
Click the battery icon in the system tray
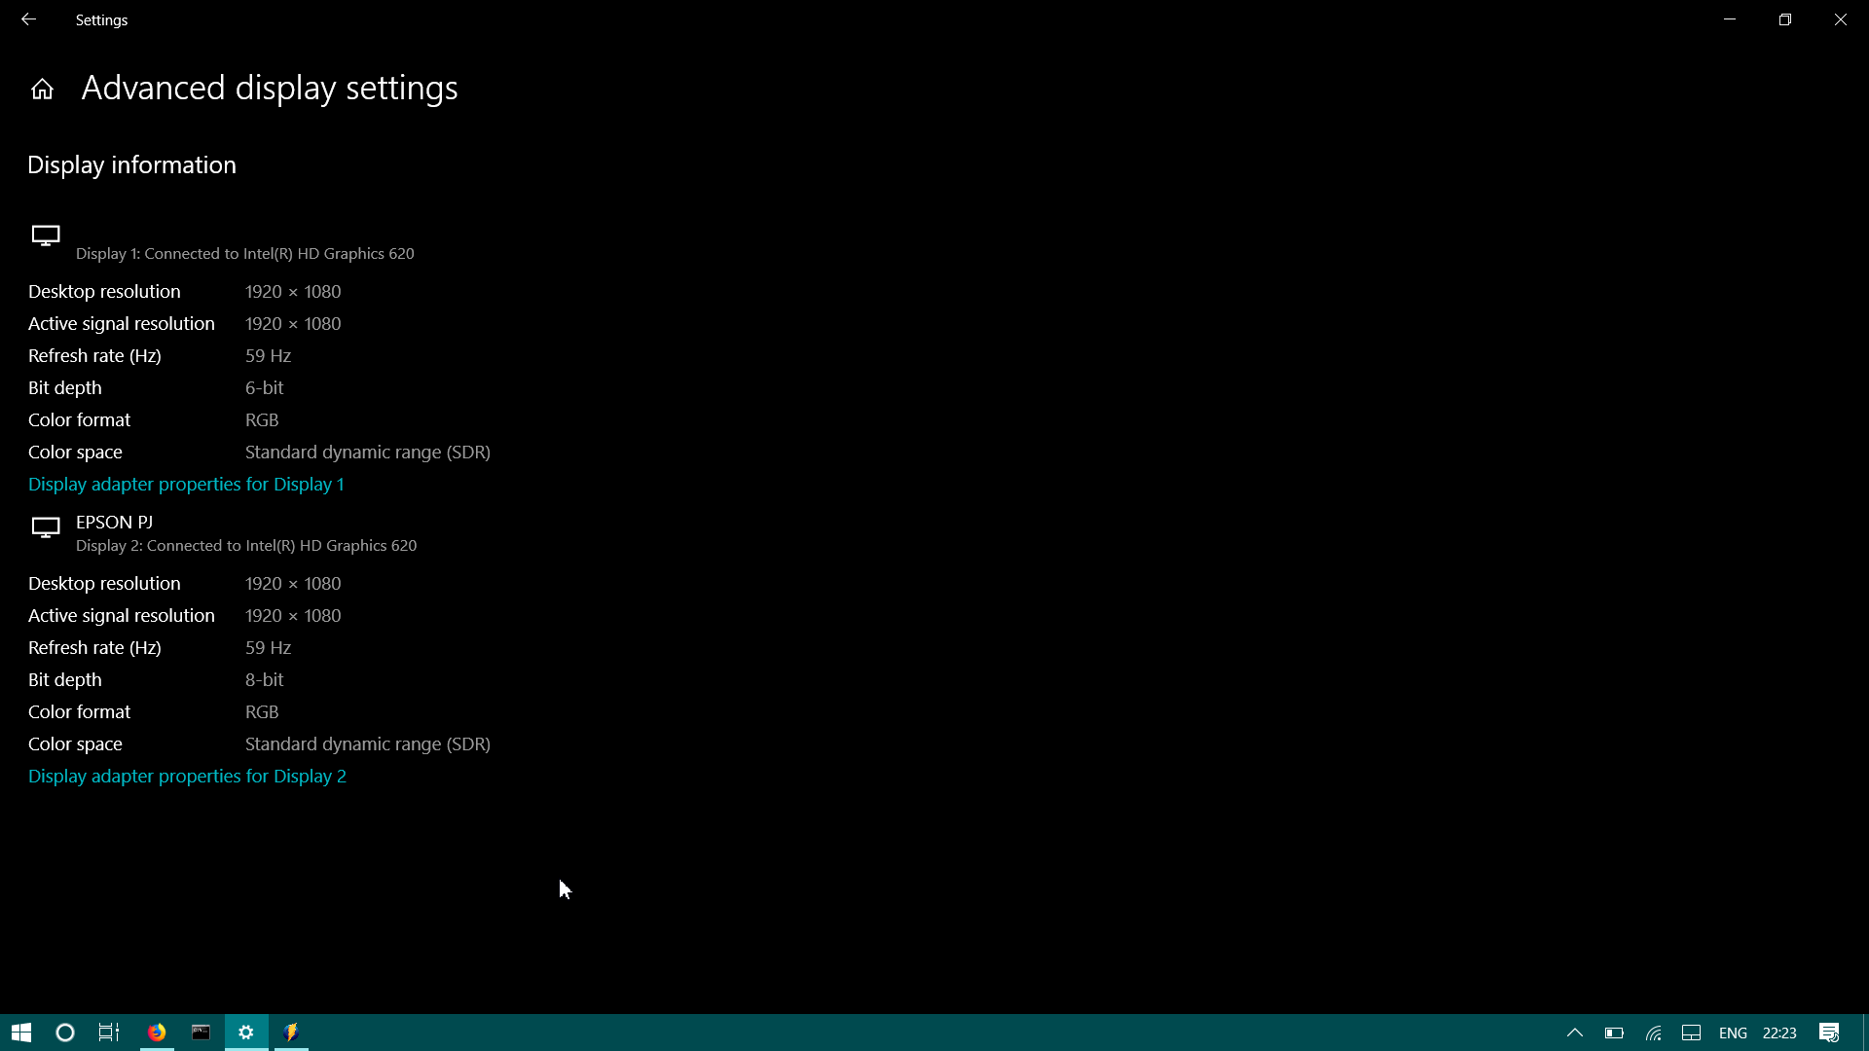click(1613, 1033)
